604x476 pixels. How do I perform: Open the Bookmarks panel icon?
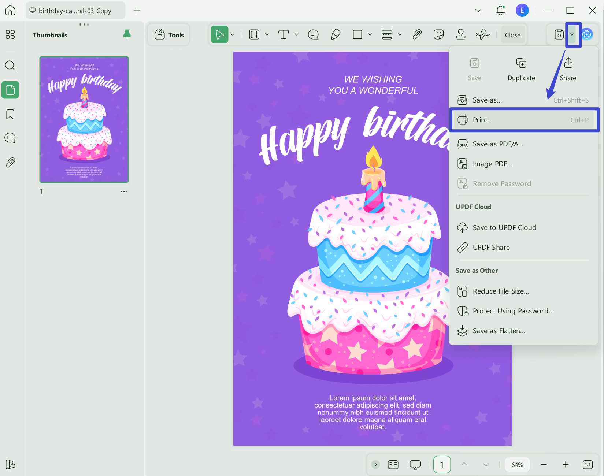(x=10, y=114)
